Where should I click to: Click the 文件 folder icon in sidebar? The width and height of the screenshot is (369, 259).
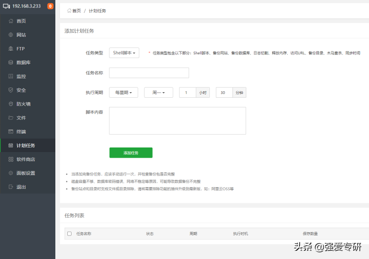coord(11,118)
